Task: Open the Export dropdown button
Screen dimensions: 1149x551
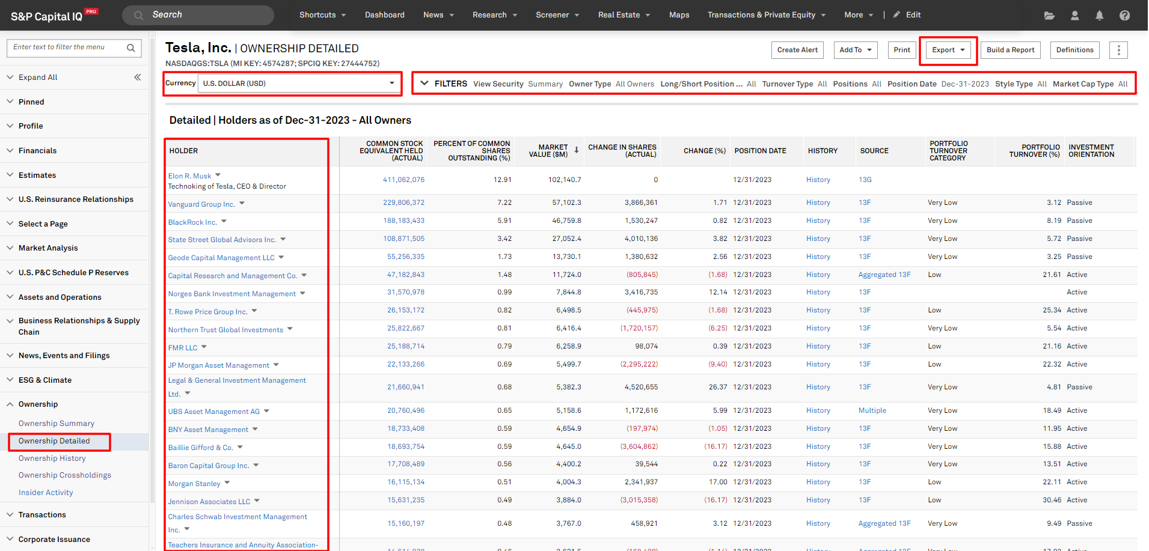Action: 948,50
